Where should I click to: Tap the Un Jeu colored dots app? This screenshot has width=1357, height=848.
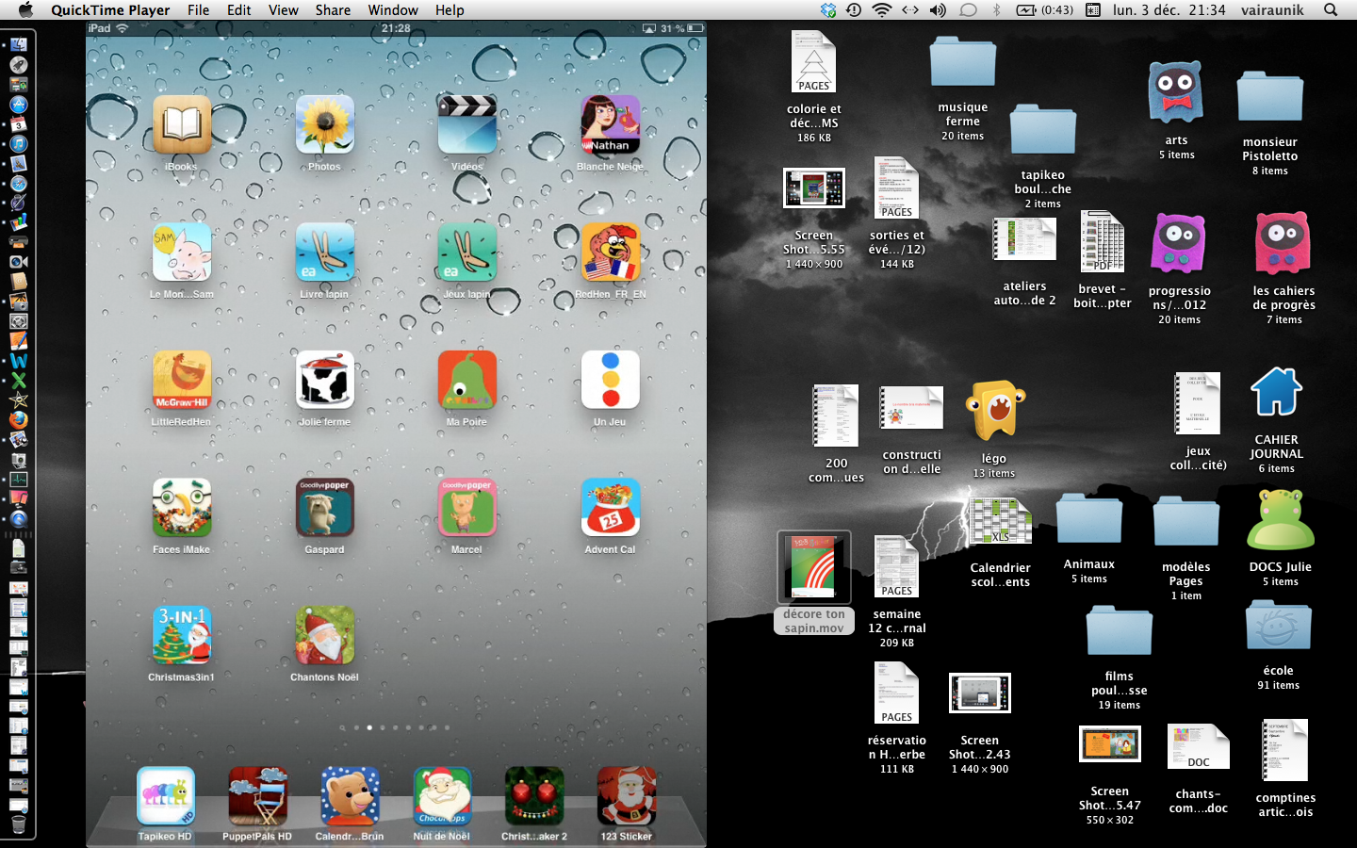[x=610, y=380]
